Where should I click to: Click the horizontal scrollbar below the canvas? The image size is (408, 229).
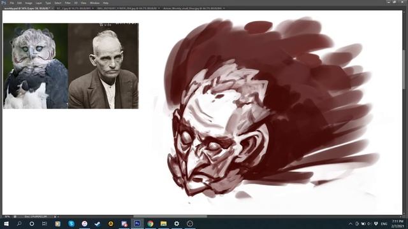click(x=170, y=216)
